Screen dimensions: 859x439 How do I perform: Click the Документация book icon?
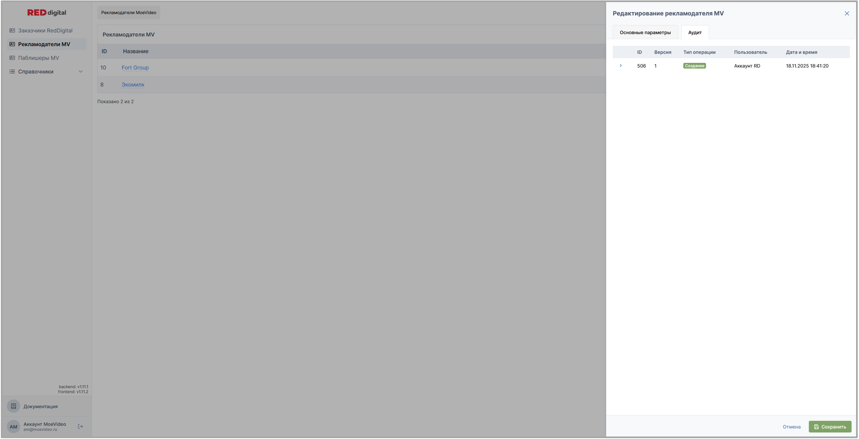coord(13,406)
